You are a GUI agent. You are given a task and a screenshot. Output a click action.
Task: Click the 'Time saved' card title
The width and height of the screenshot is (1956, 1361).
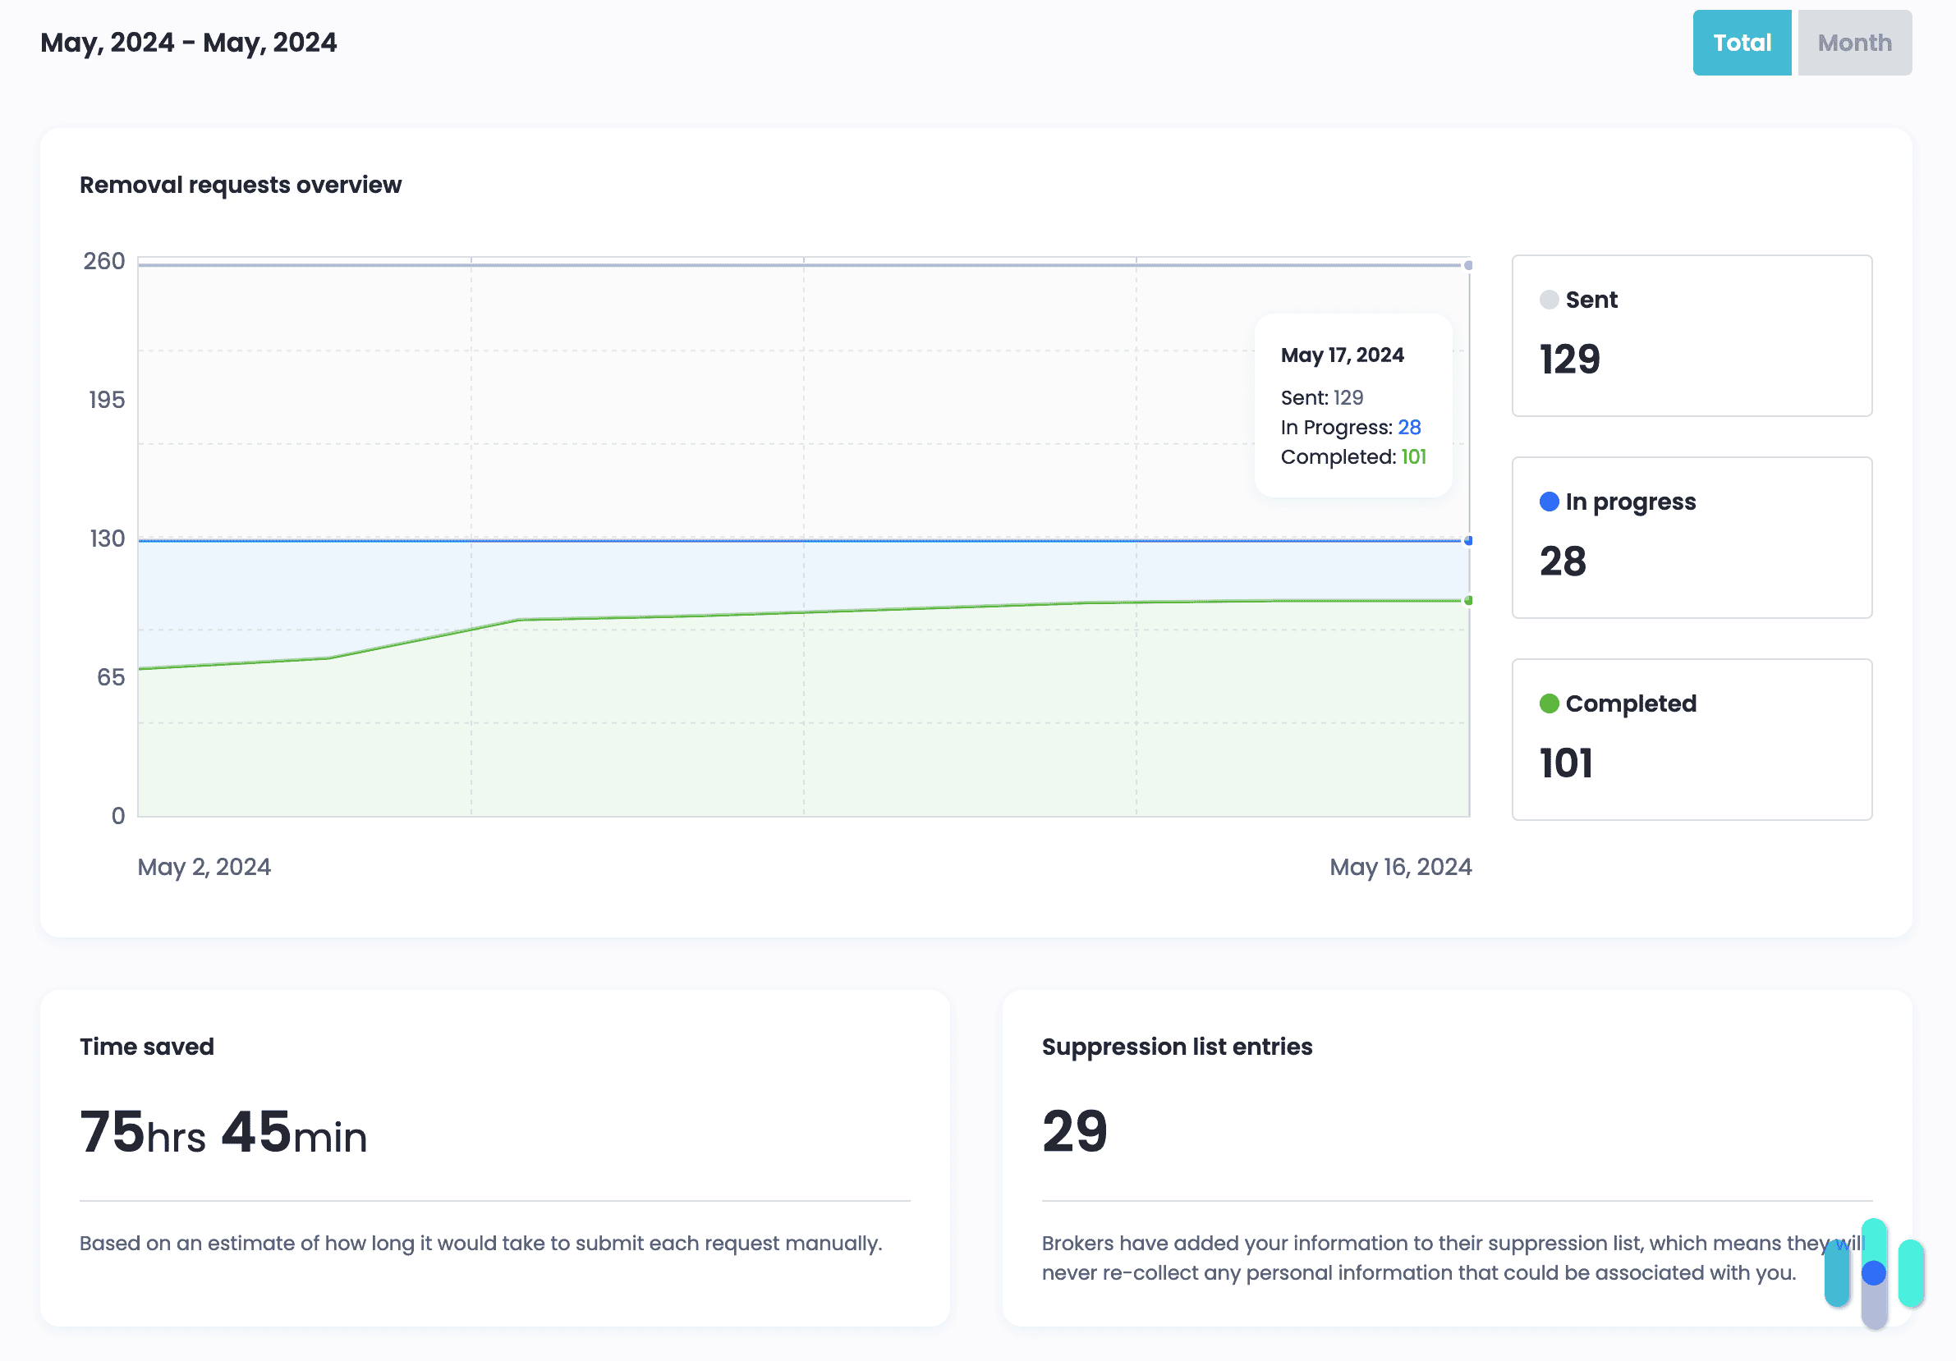point(146,1047)
